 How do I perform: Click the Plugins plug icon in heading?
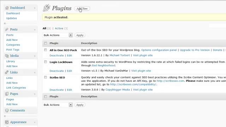[47, 8]
